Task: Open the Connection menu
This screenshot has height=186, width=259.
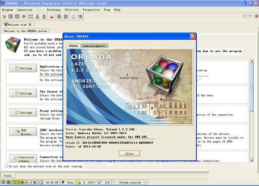Action: tap(25, 10)
